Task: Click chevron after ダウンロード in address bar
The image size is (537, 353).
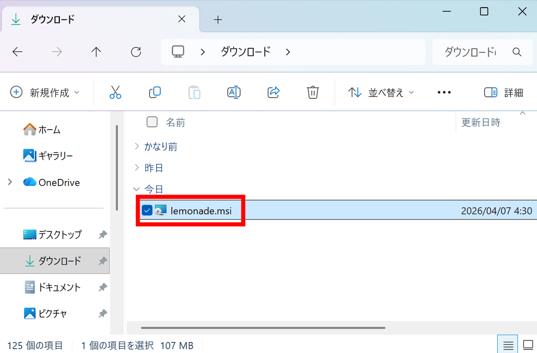Action: [288, 52]
